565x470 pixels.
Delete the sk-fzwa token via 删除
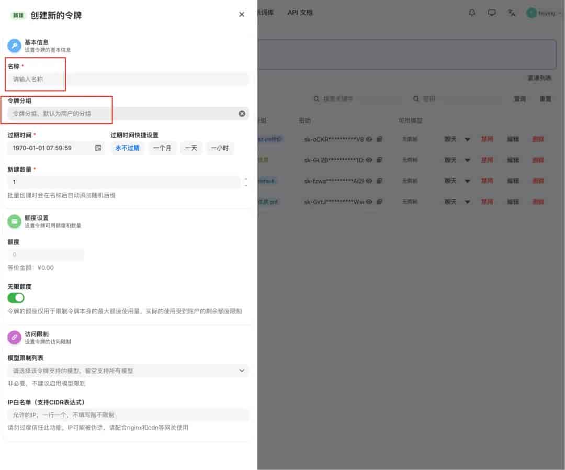point(538,181)
